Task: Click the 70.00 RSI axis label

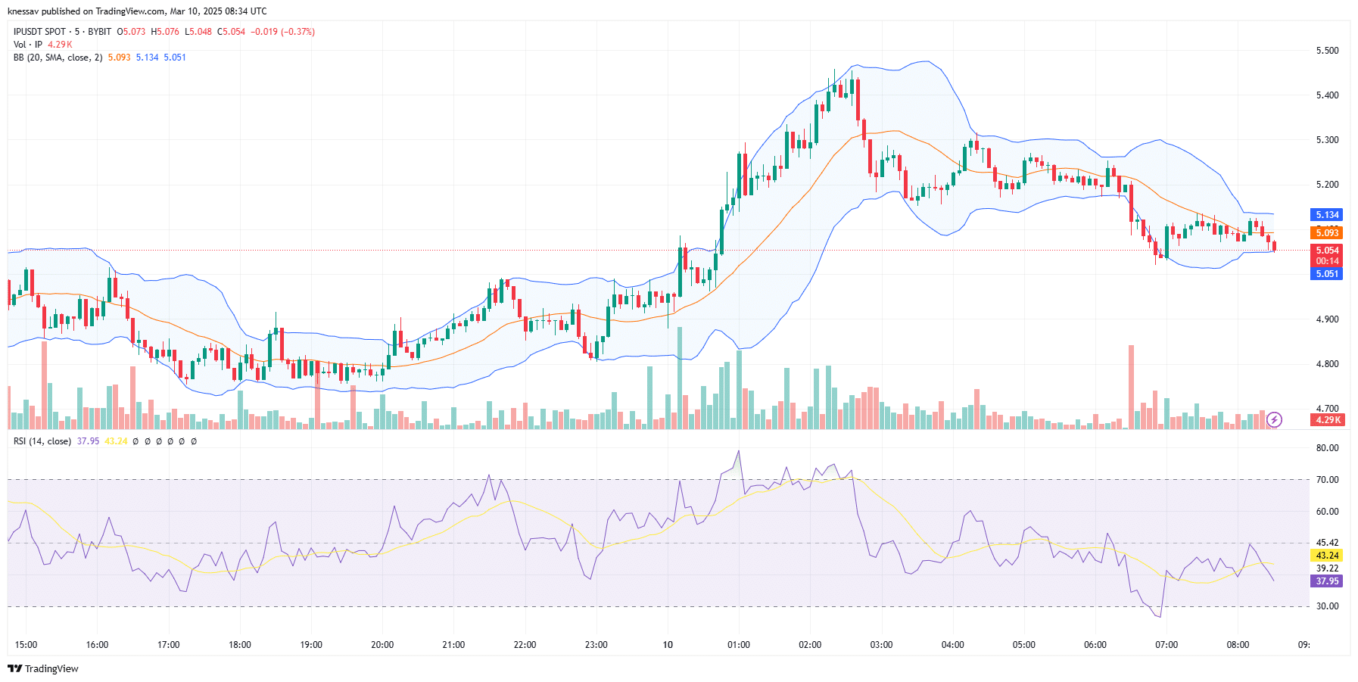Action: [1327, 480]
